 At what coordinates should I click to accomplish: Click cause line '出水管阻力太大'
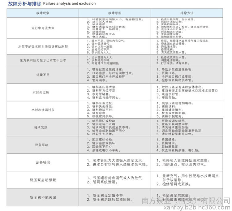point(100,58)
